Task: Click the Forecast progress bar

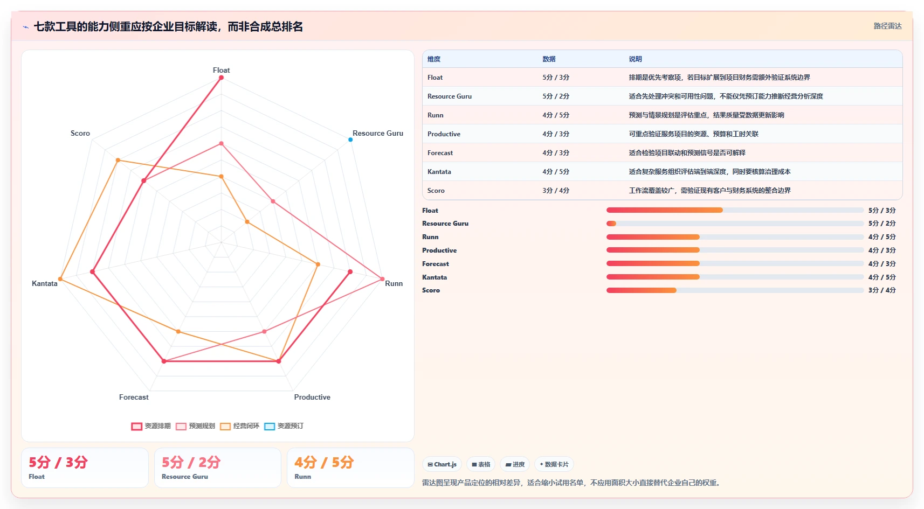Action: click(735, 263)
